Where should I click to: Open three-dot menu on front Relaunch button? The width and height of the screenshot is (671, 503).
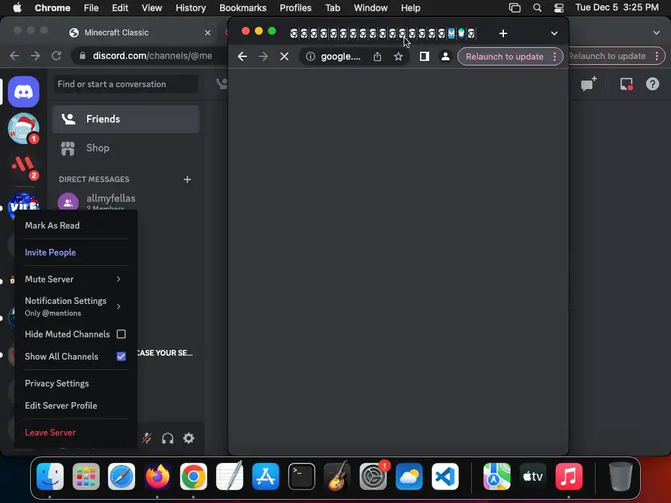click(554, 56)
